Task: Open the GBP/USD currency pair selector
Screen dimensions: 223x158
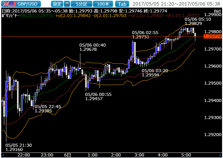Action: pyautogui.click(x=21, y=4)
